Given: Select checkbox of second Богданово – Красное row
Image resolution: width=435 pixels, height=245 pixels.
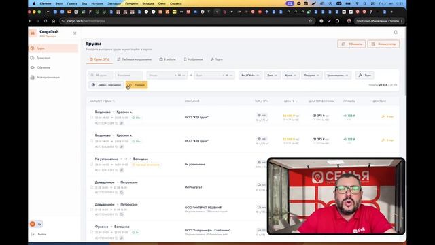Looking at the screenshot, I should pyautogui.click(x=92, y=141).
